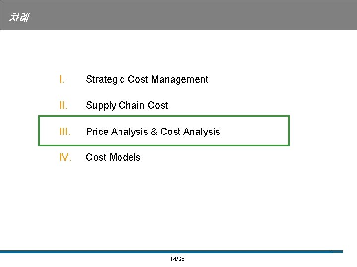
Task: Click the ampersand in the Price Analysis line
Action: coord(154,132)
